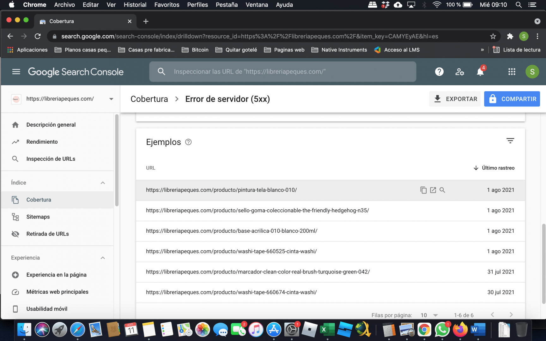Open Lista de lectura

coord(517,50)
